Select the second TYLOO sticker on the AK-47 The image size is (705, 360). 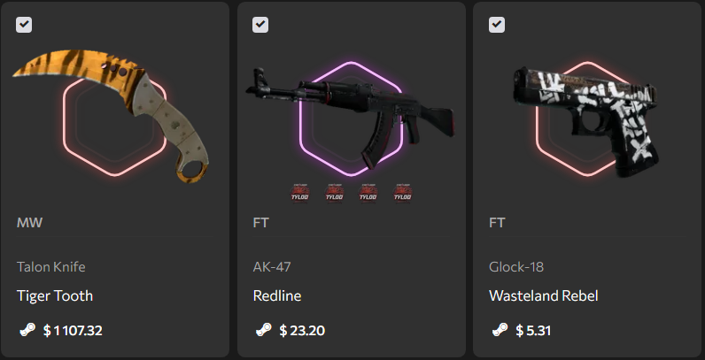tap(334, 194)
